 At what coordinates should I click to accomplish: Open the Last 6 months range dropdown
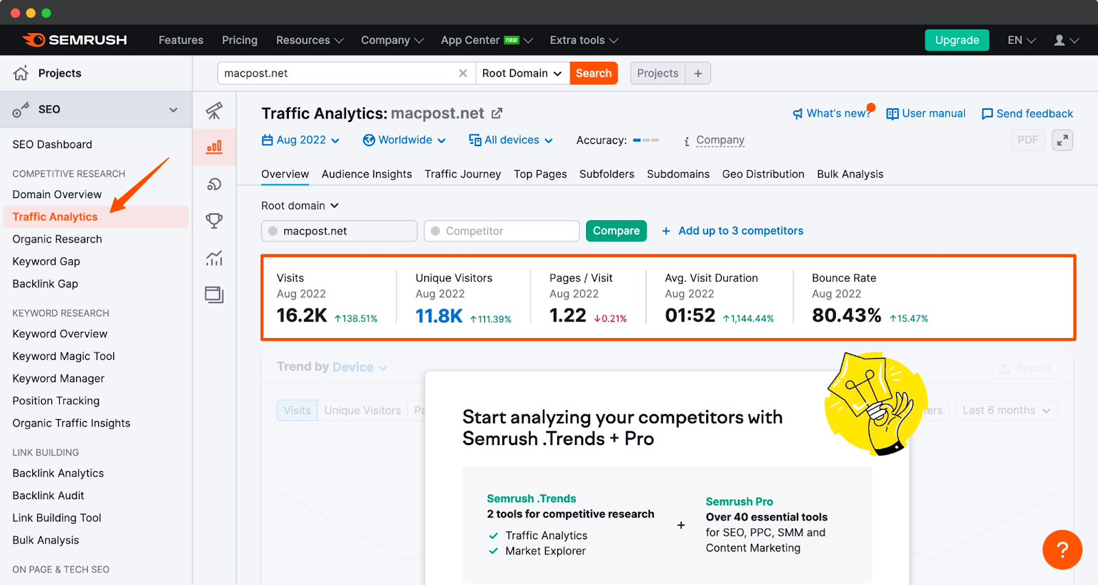pyautogui.click(x=1006, y=410)
